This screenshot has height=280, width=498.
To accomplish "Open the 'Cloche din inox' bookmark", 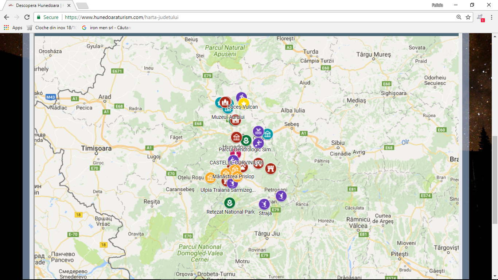I will (x=52, y=28).
